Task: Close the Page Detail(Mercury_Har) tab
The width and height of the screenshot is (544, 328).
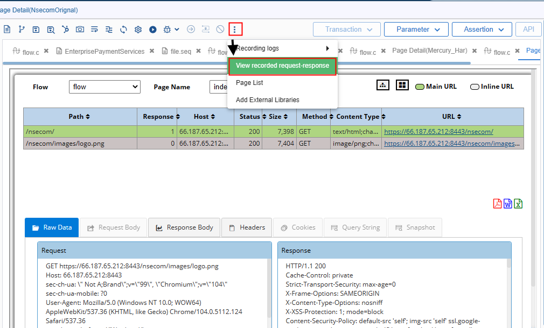Action: 475,51
